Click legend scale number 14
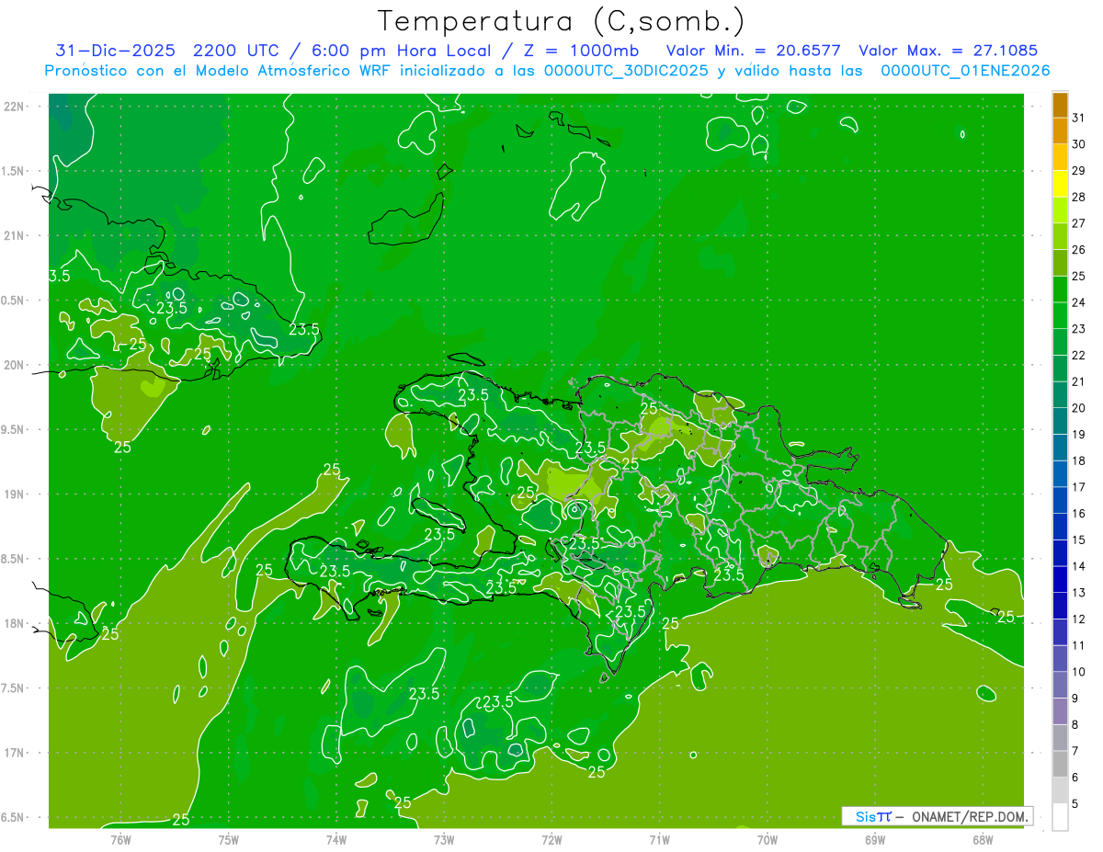Viewport: 1103px width, 852px height. pyautogui.click(x=1079, y=566)
